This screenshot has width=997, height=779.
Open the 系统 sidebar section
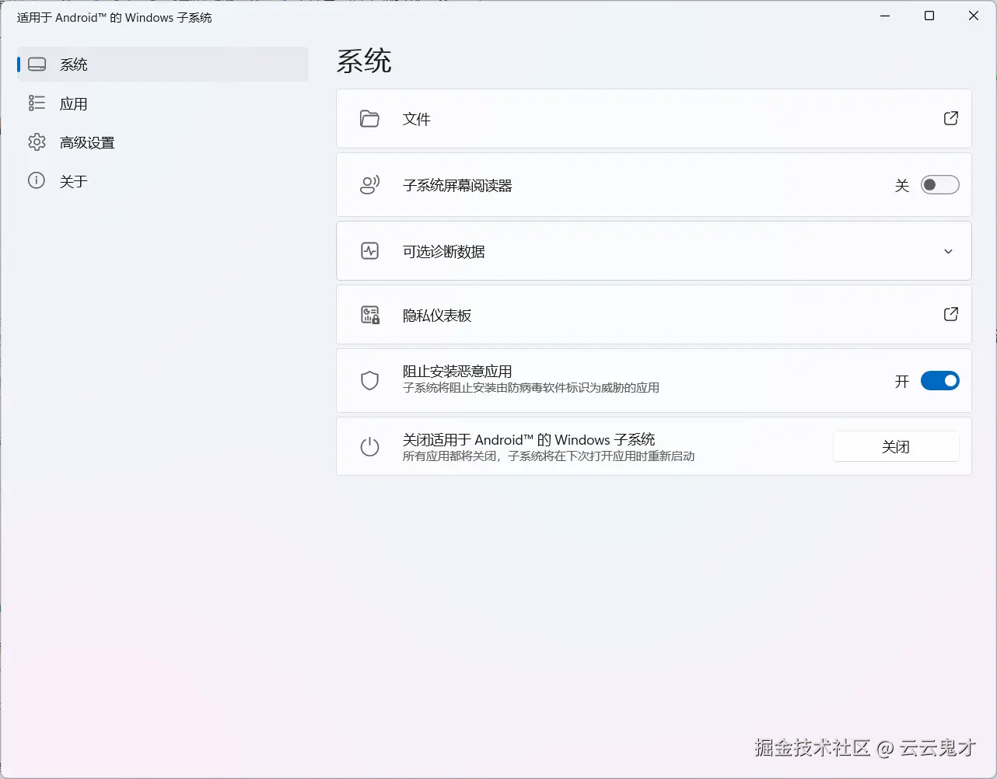pyautogui.click(x=163, y=65)
